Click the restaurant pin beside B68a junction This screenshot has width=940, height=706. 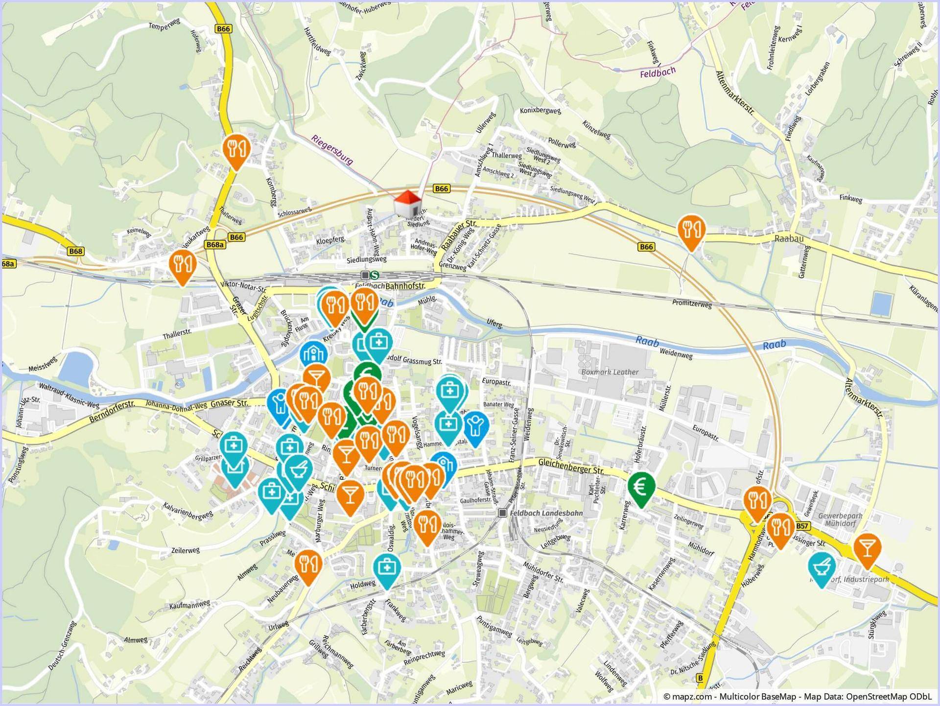coord(183,264)
